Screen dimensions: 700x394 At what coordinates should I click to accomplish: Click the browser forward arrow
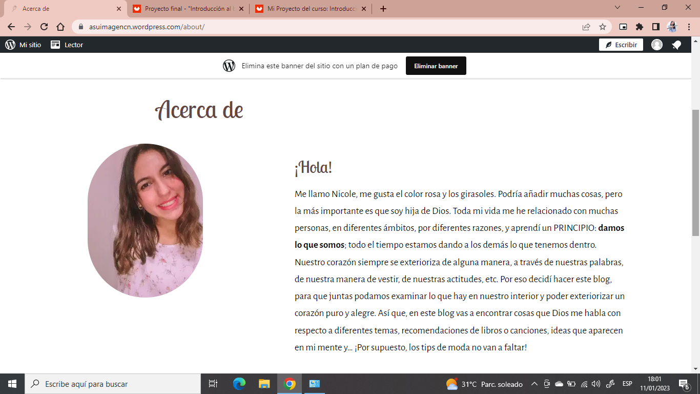click(x=28, y=27)
